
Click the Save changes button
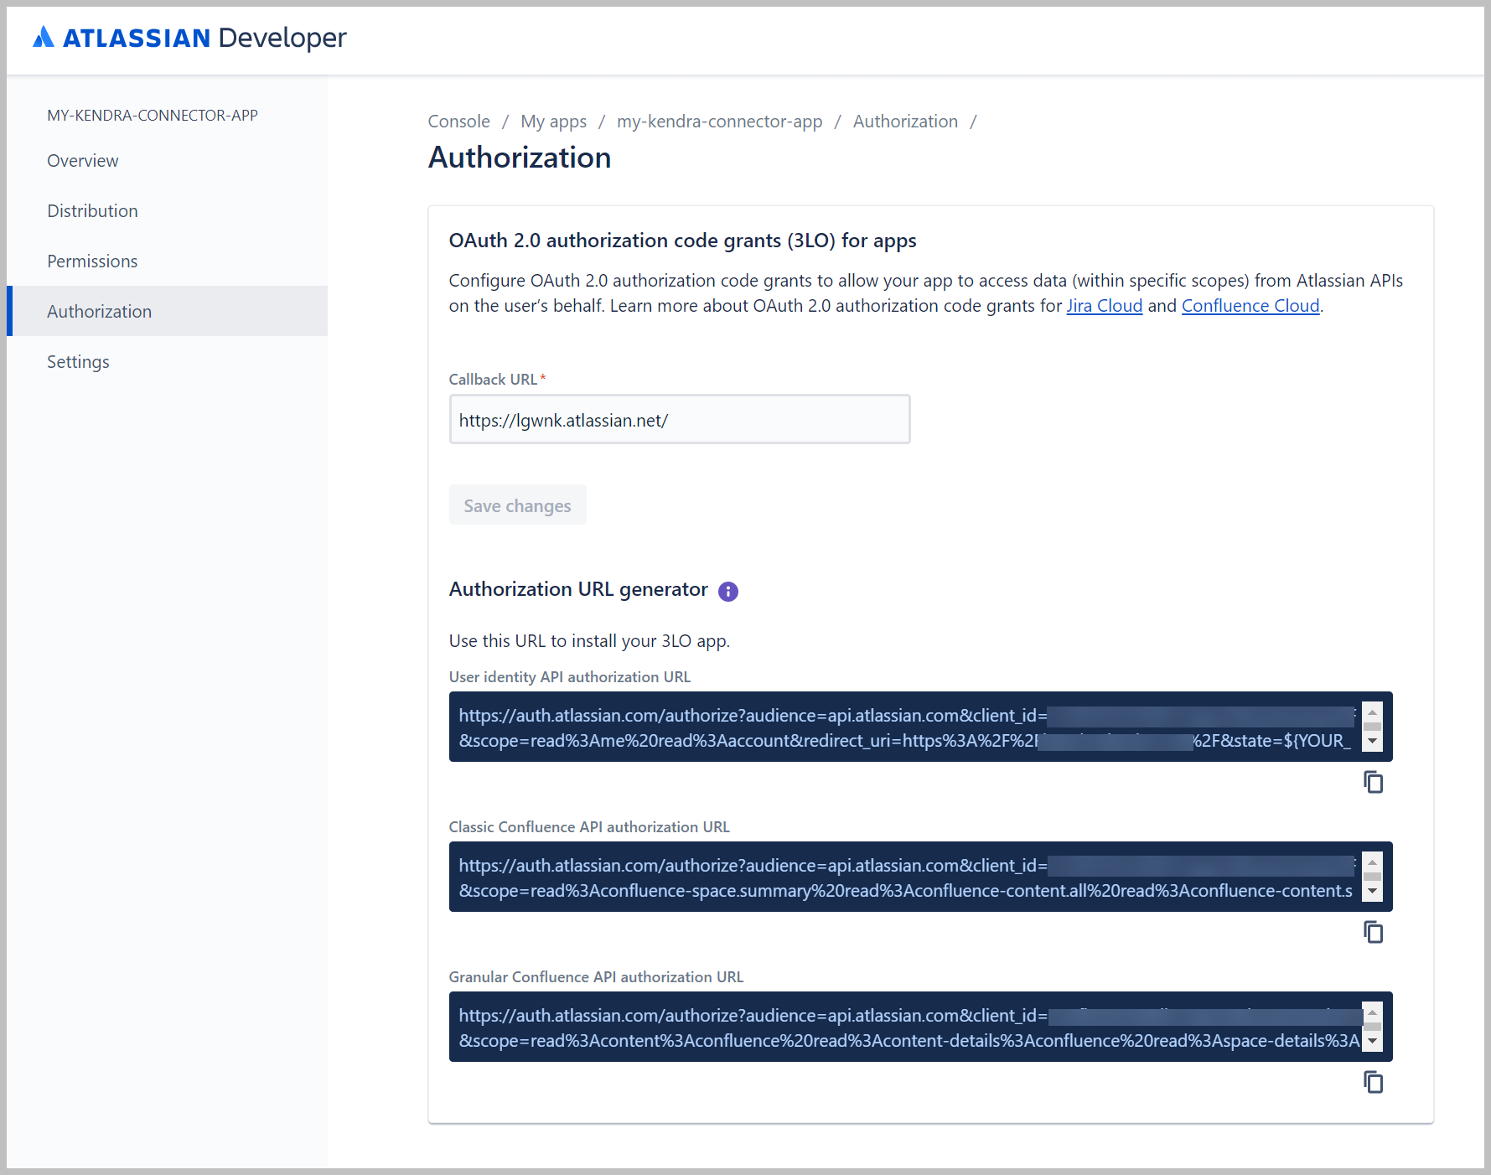click(x=517, y=505)
